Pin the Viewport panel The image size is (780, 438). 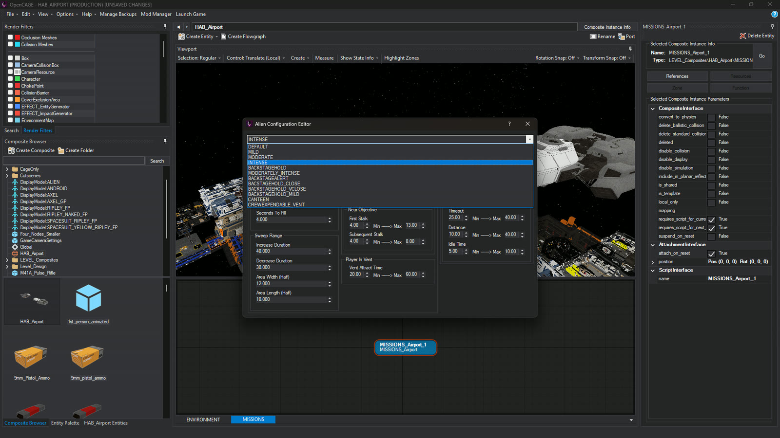(630, 49)
